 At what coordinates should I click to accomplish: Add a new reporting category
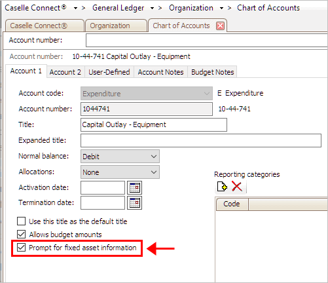pyautogui.click(x=222, y=187)
